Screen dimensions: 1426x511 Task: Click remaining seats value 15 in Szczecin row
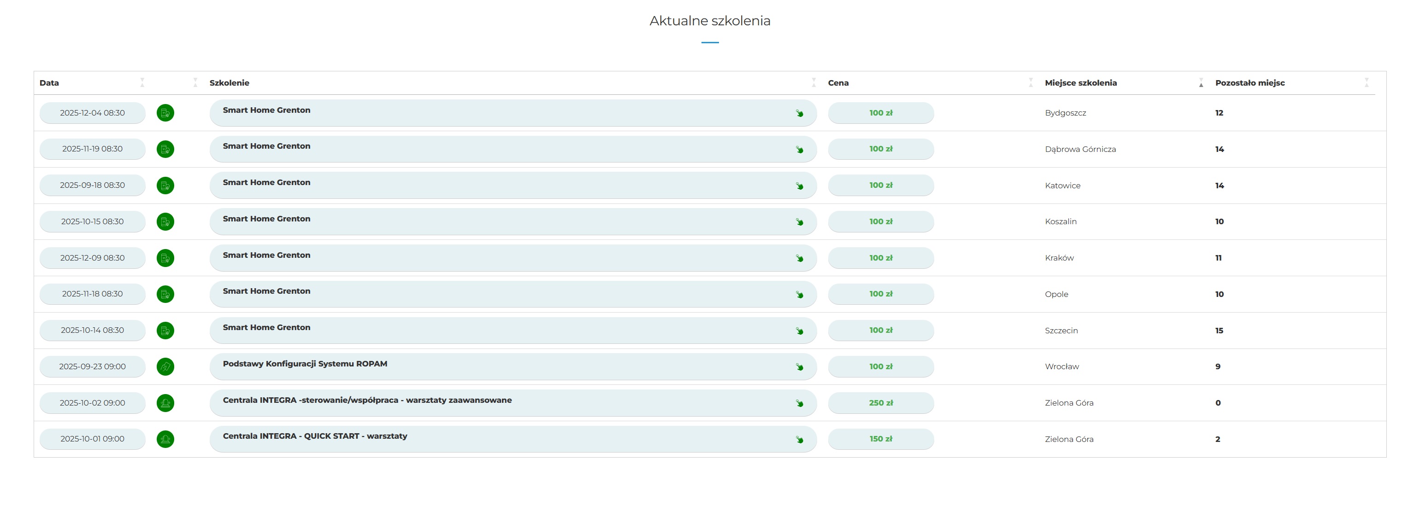click(x=1219, y=331)
